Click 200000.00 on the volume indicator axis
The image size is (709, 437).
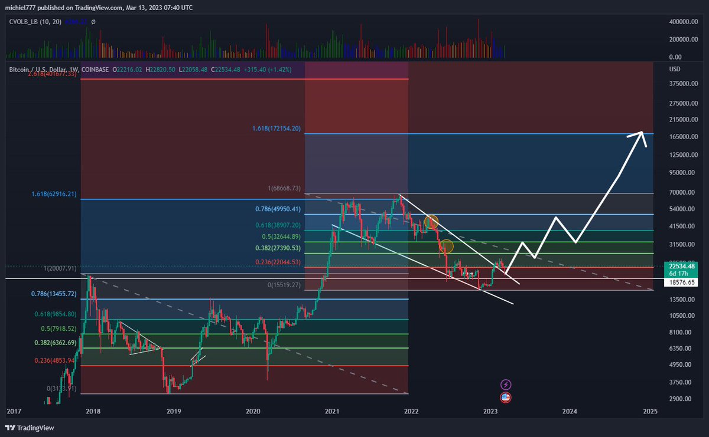pos(684,40)
